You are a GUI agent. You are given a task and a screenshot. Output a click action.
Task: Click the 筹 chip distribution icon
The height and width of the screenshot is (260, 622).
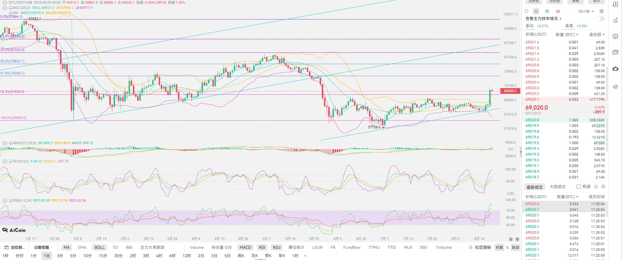point(511,239)
